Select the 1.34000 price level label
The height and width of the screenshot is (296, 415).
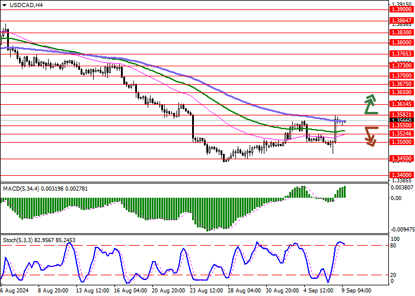point(402,175)
